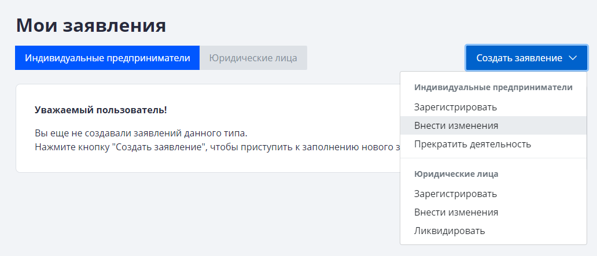Viewport: 597px width, 256px height.
Task: Click blank page background below the notice panel
Action: click(174, 214)
